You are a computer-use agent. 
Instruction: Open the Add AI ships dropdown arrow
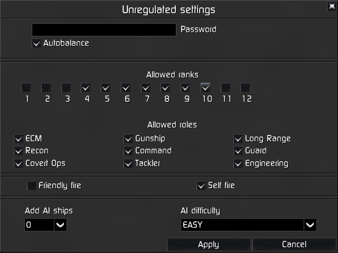click(x=60, y=225)
